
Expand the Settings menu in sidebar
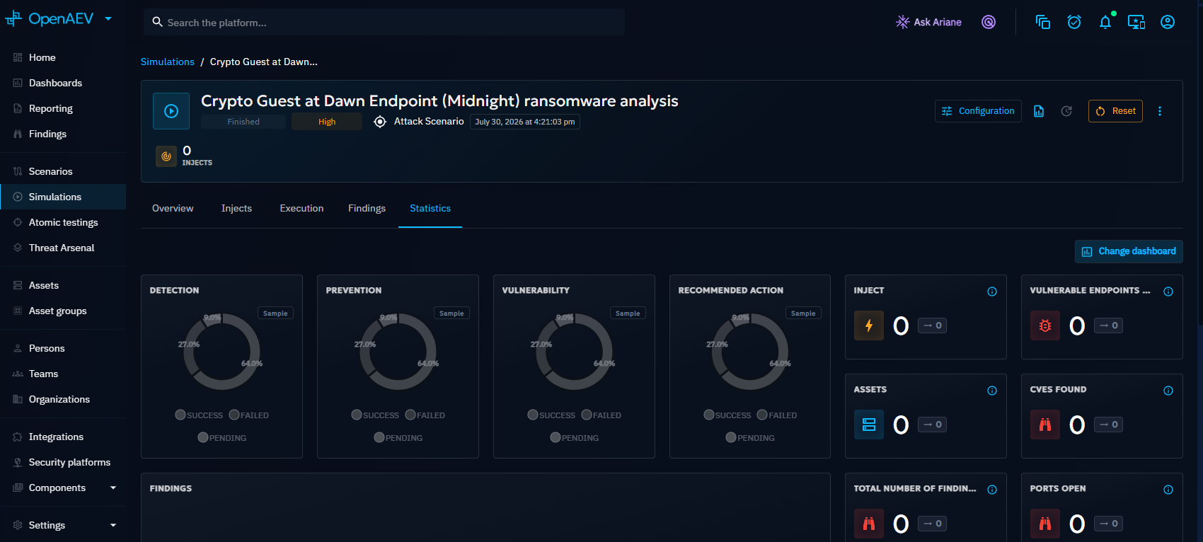pyautogui.click(x=113, y=525)
